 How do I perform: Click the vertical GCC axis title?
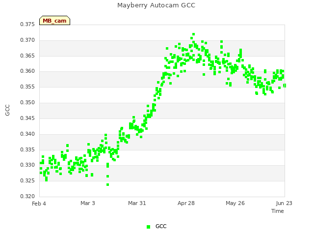(x=7, y=110)
